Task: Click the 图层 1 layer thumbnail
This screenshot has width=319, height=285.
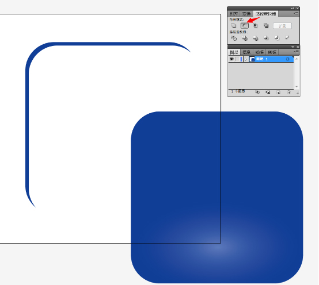Action: point(252,59)
